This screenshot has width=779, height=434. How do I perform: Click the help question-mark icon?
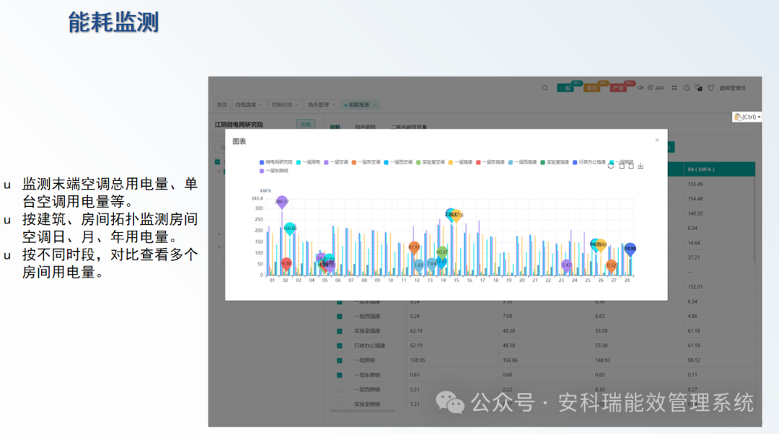(x=686, y=88)
